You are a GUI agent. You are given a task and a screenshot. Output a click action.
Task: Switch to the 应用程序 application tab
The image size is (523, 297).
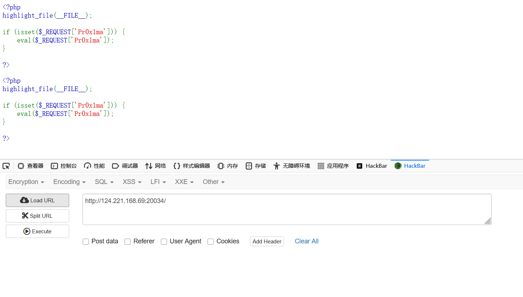click(333, 166)
